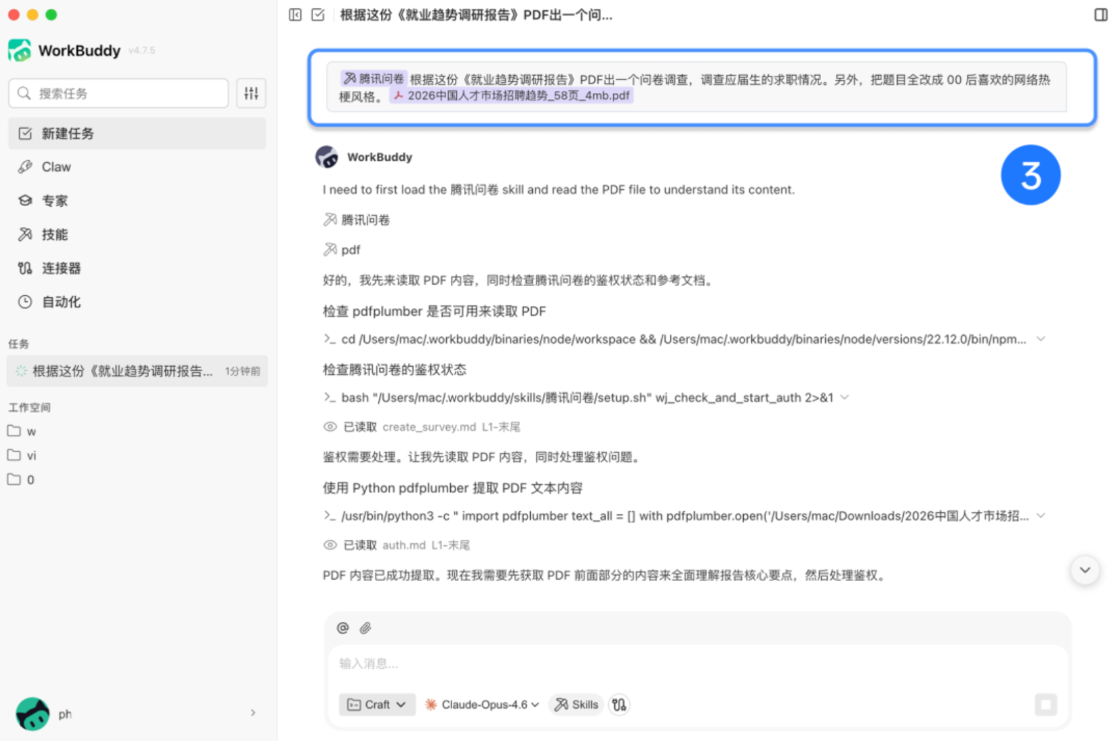Open the 自动化 section
The height and width of the screenshot is (741, 1114).
tap(137, 302)
